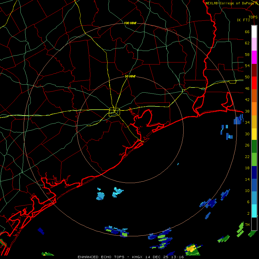Click the '100 NMI' range ring label
Image resolution: width=259 pixels, height=259 pixels.
130,23
